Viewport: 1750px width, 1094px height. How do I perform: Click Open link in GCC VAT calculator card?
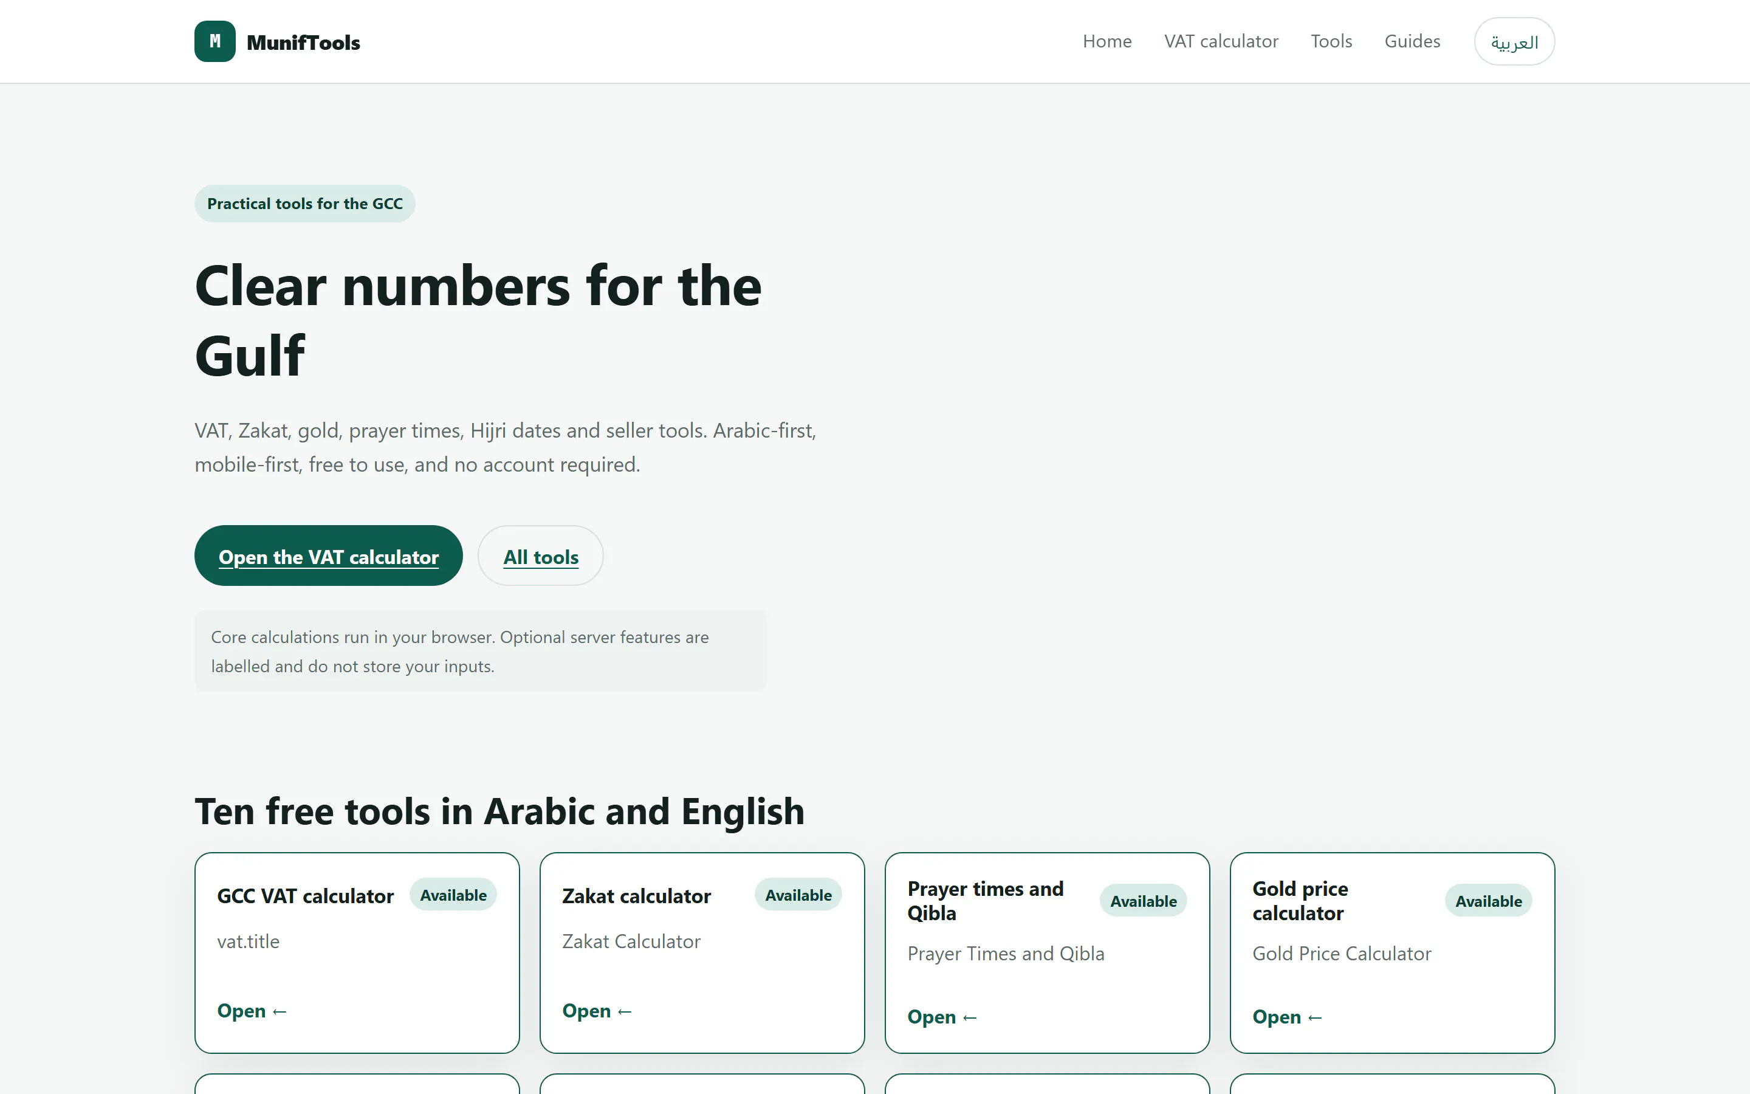click(252, 1011)
